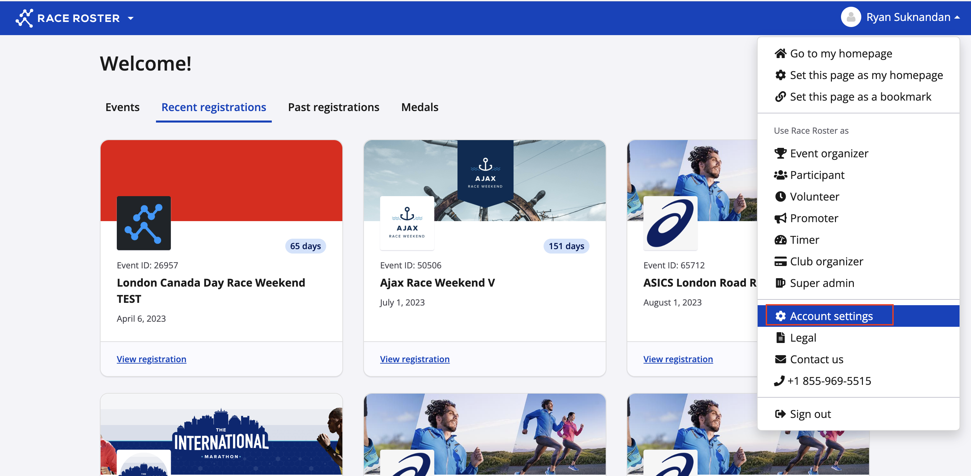Screen dimensions: 971x476
Task: Click the megaphone icon beside Promoter
Action: (x=780, y=218)
